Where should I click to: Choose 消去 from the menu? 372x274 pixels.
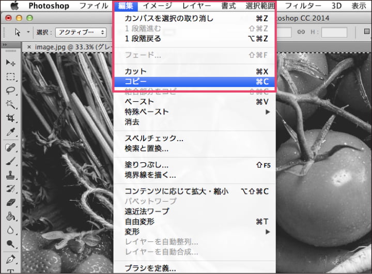195,122
